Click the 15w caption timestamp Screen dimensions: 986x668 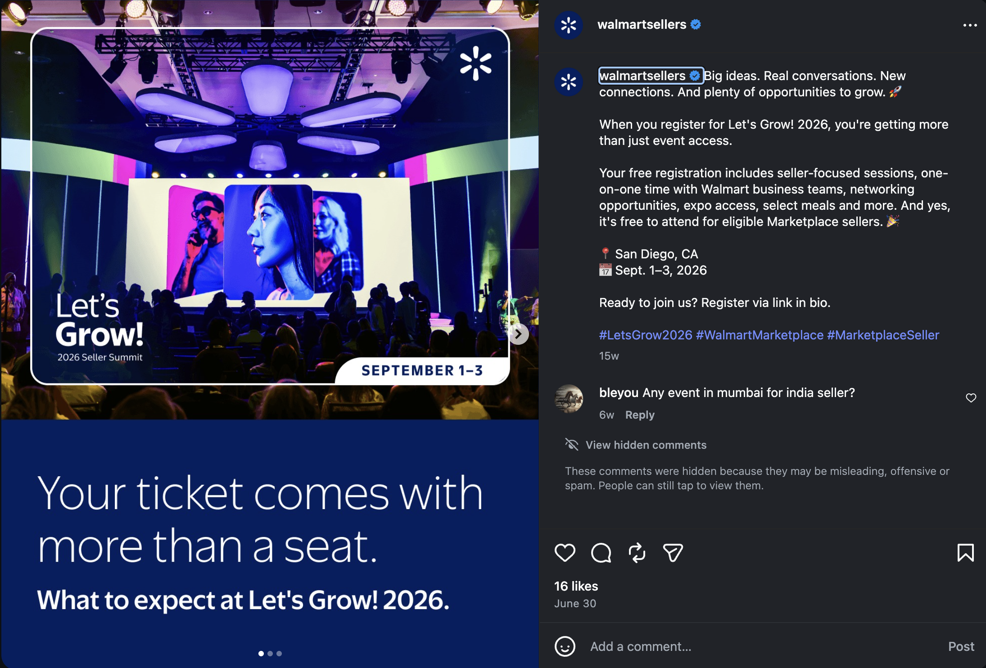[609, 356]
